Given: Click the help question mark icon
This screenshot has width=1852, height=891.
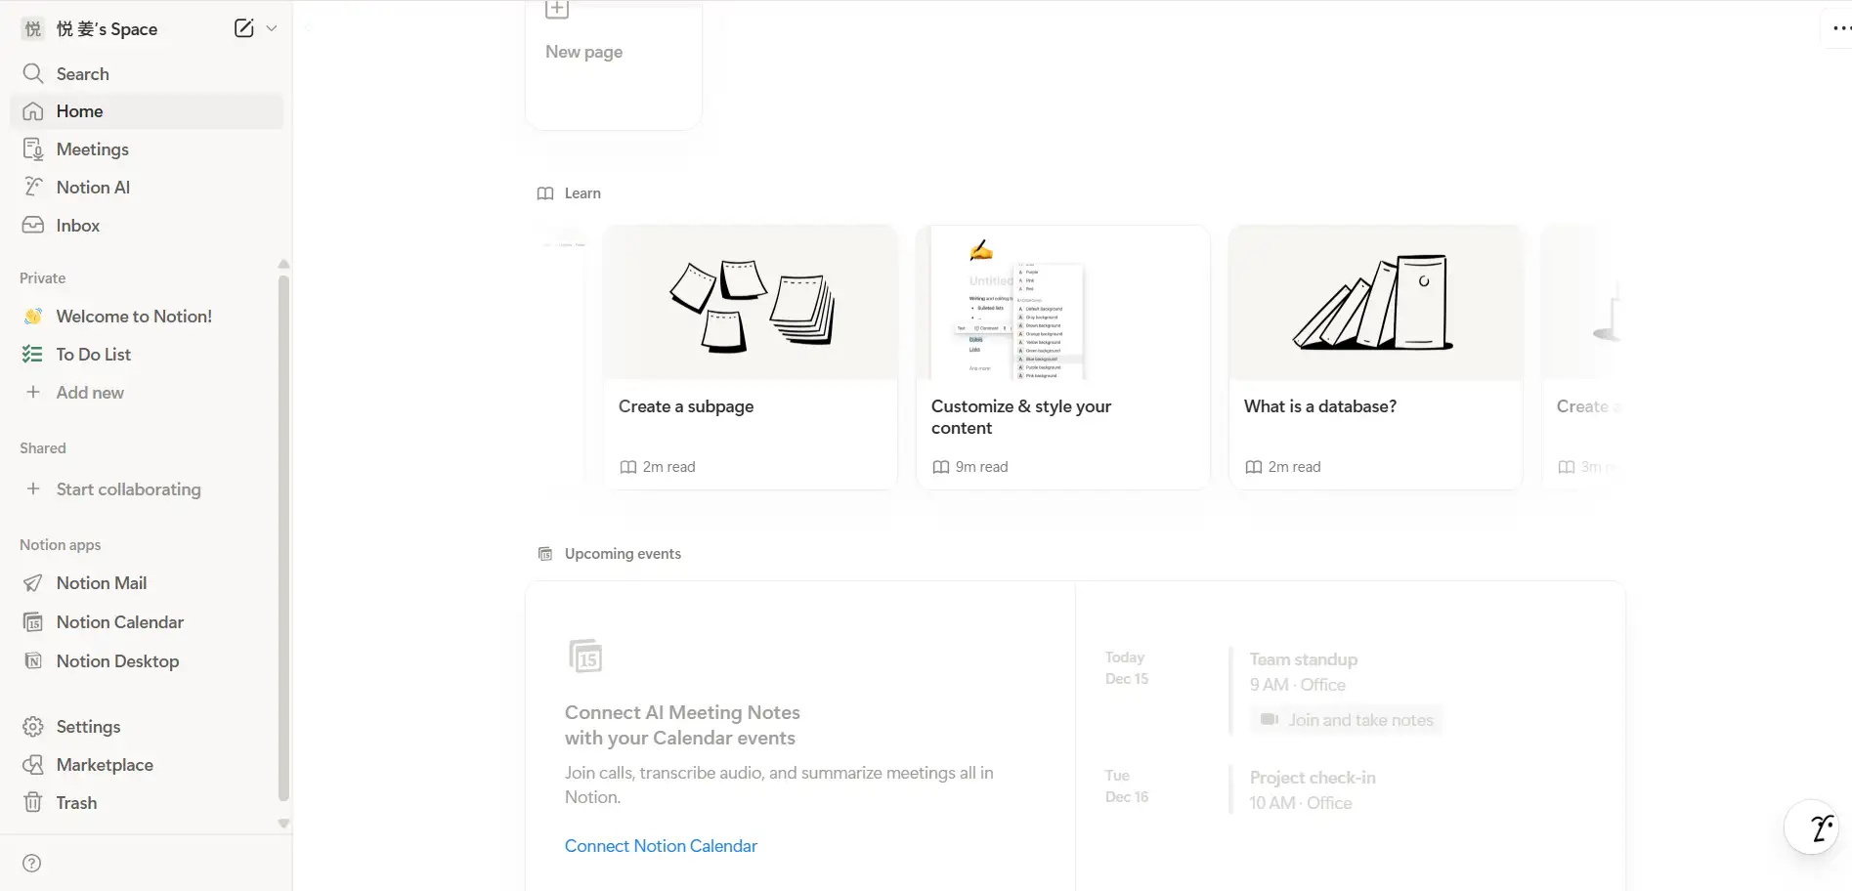Looking at the screenshot, I should pyautogui.click(x=32, y=864).
